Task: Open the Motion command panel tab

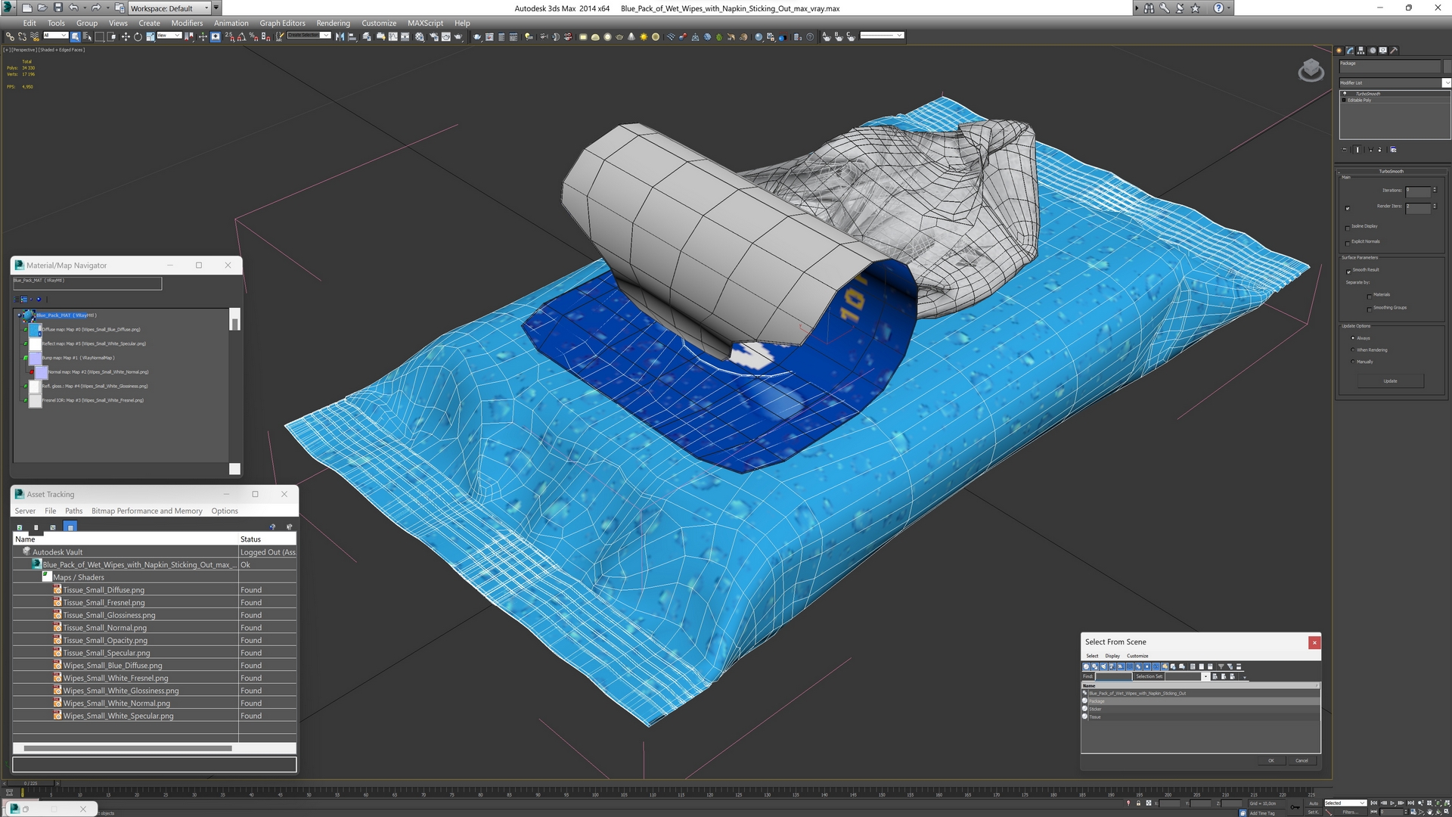Action: coord(1372,51)
